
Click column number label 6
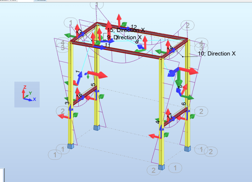(x=184, y=104)
